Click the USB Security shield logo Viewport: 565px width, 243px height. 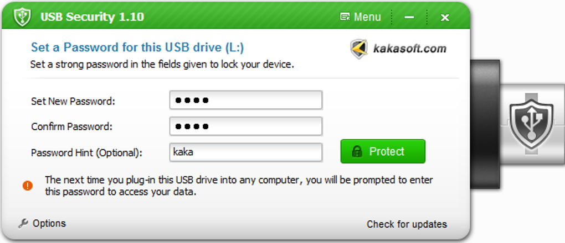[22, 17]
